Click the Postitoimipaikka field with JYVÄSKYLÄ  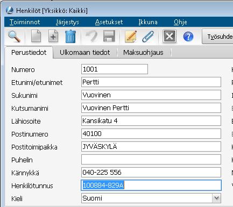pyautogui.click(x=151, y=147)
